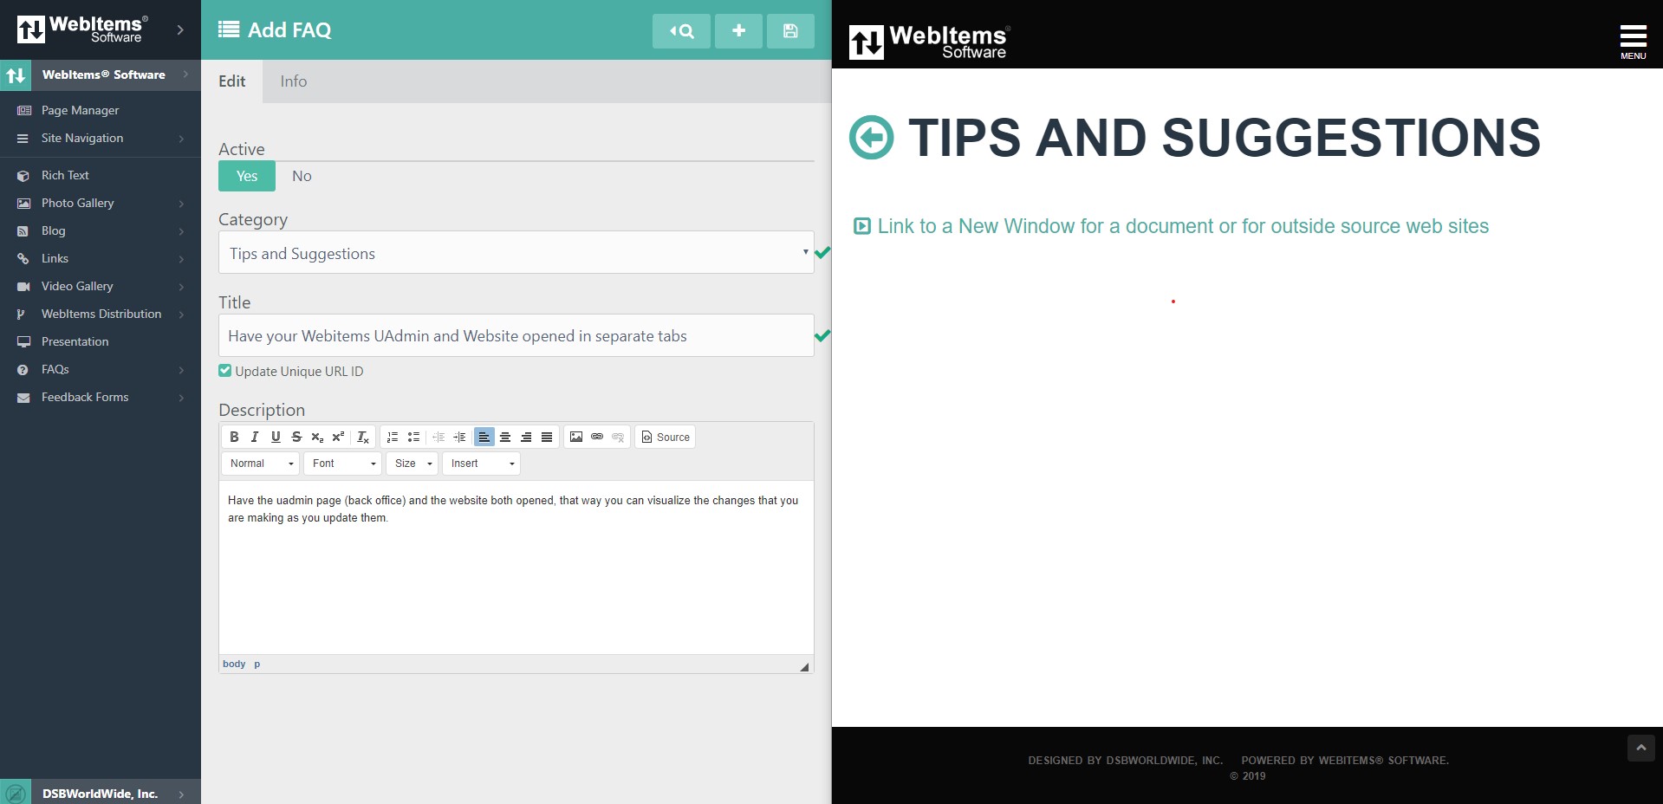1663x804 pixels.
Task: Click in the Title input field
Action: (516, 335)
